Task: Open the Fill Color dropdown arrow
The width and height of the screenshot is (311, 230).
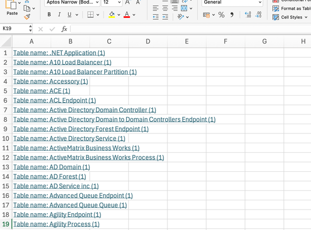Action: coord(118,15)
